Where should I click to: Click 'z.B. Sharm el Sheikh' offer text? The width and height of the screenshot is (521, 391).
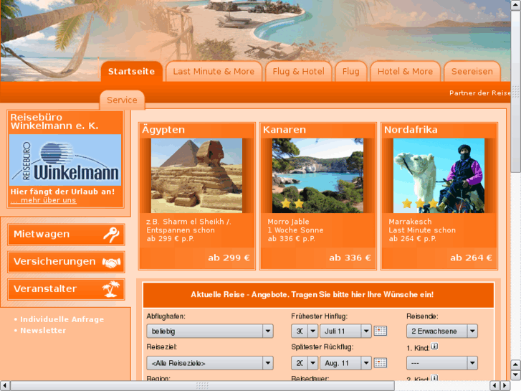pyautogui.click(x=188, y=222)
